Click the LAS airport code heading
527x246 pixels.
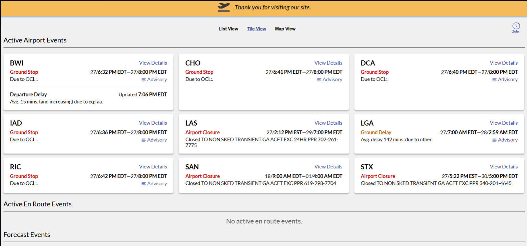(191, 123)
